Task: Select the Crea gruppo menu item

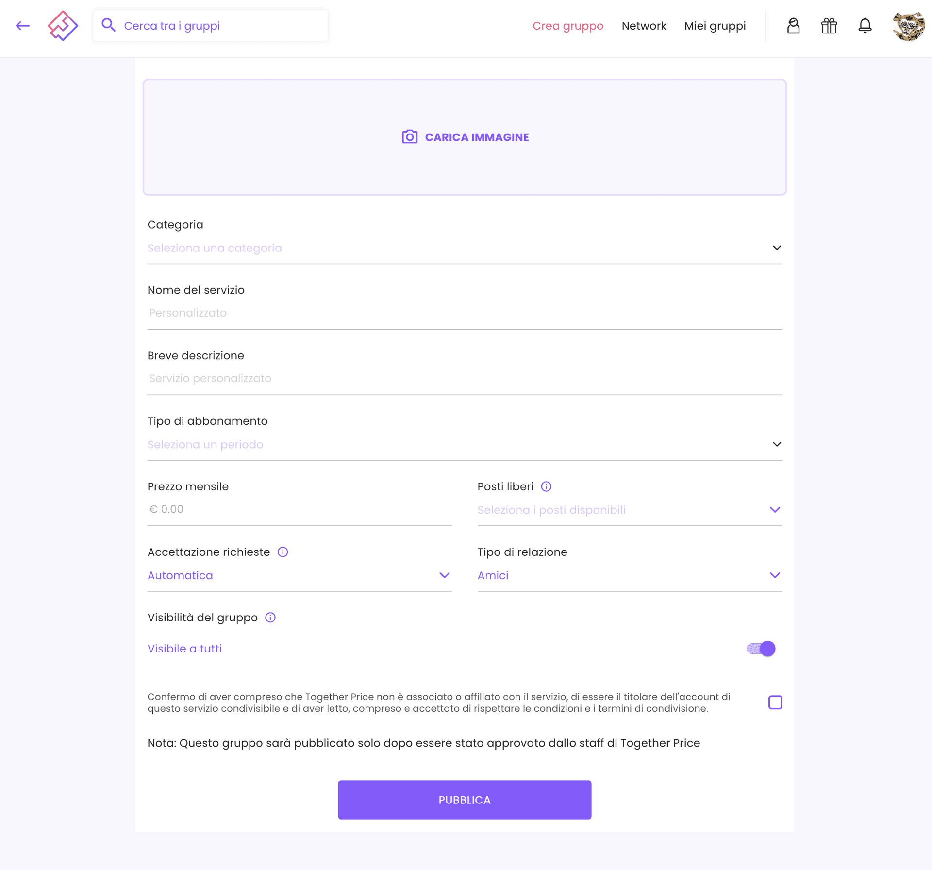Action: [x=568, y=25]
